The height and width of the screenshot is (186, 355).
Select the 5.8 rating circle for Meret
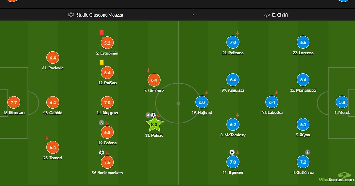coord(342,102)
